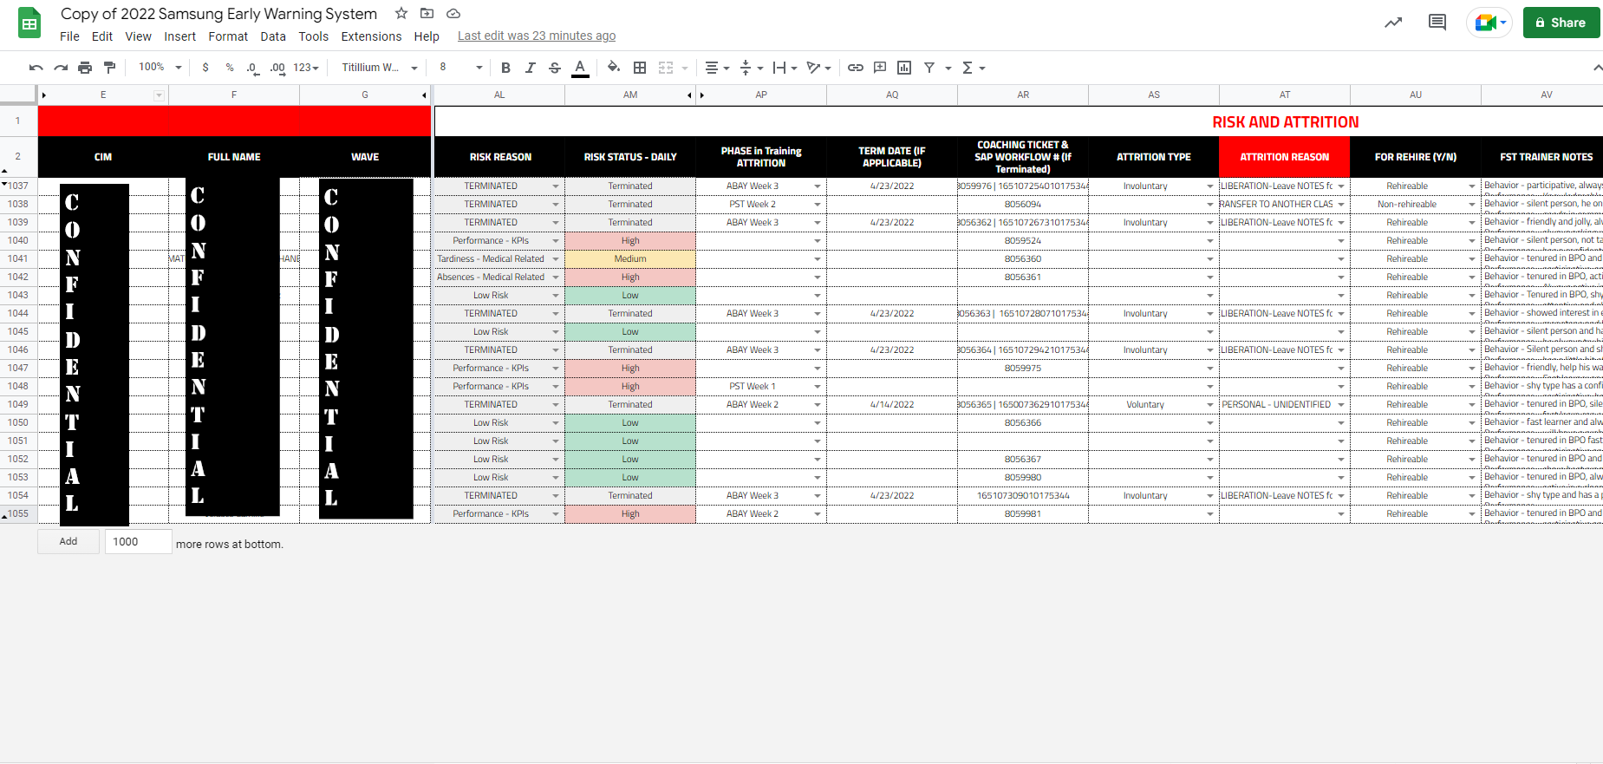This screenshot has width=1603, height=764.
Task: Open the Data menu
Action: point(273,36)
